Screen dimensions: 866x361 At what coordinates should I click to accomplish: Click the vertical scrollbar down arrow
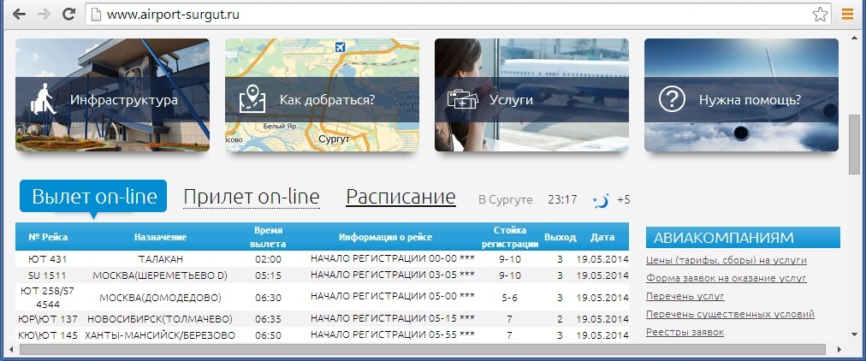click(x=854, y=336)
